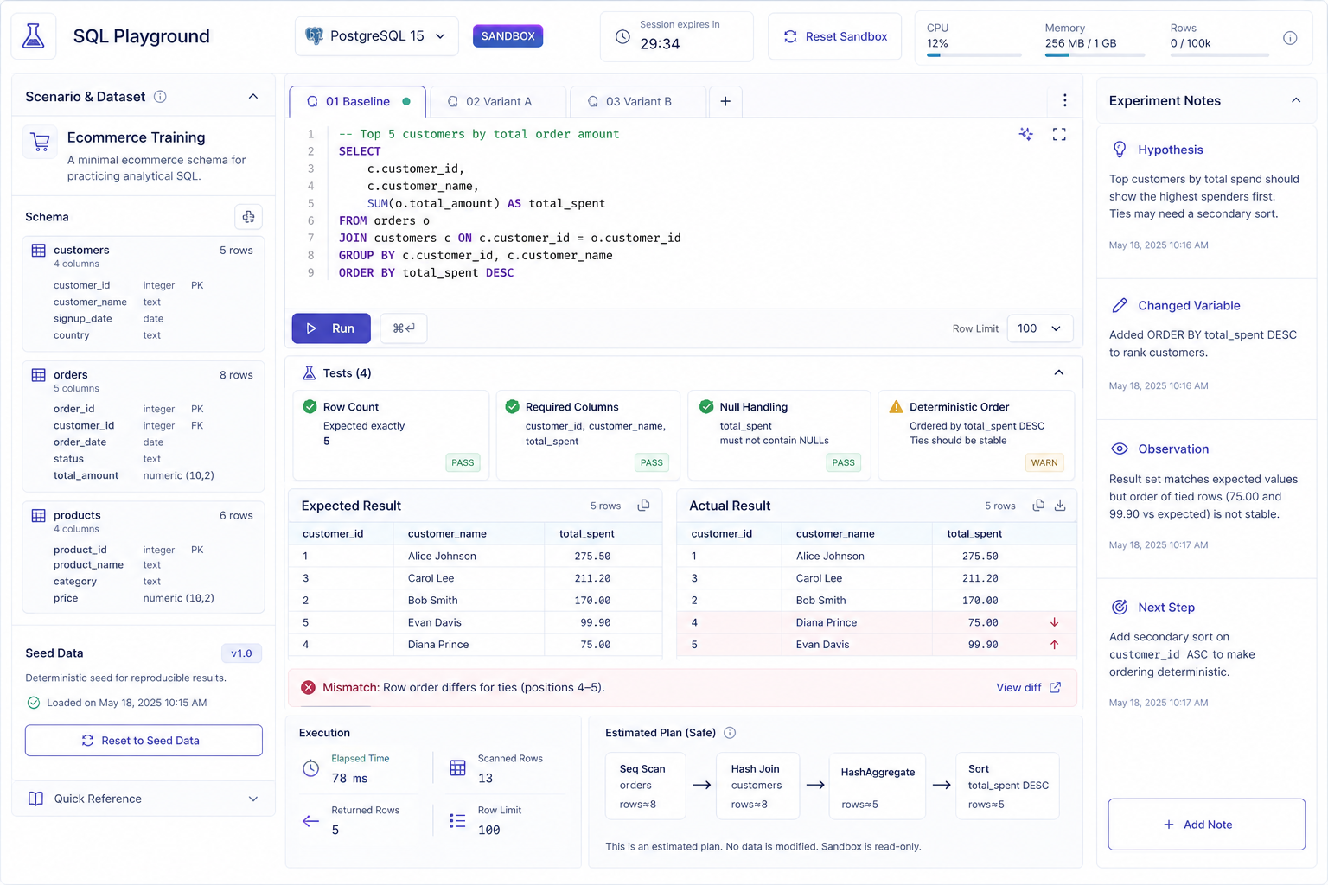This screenshot has height=885, width=1328.
Task: Collapse the Experiment Notes panel
Action: [1296, 100]
